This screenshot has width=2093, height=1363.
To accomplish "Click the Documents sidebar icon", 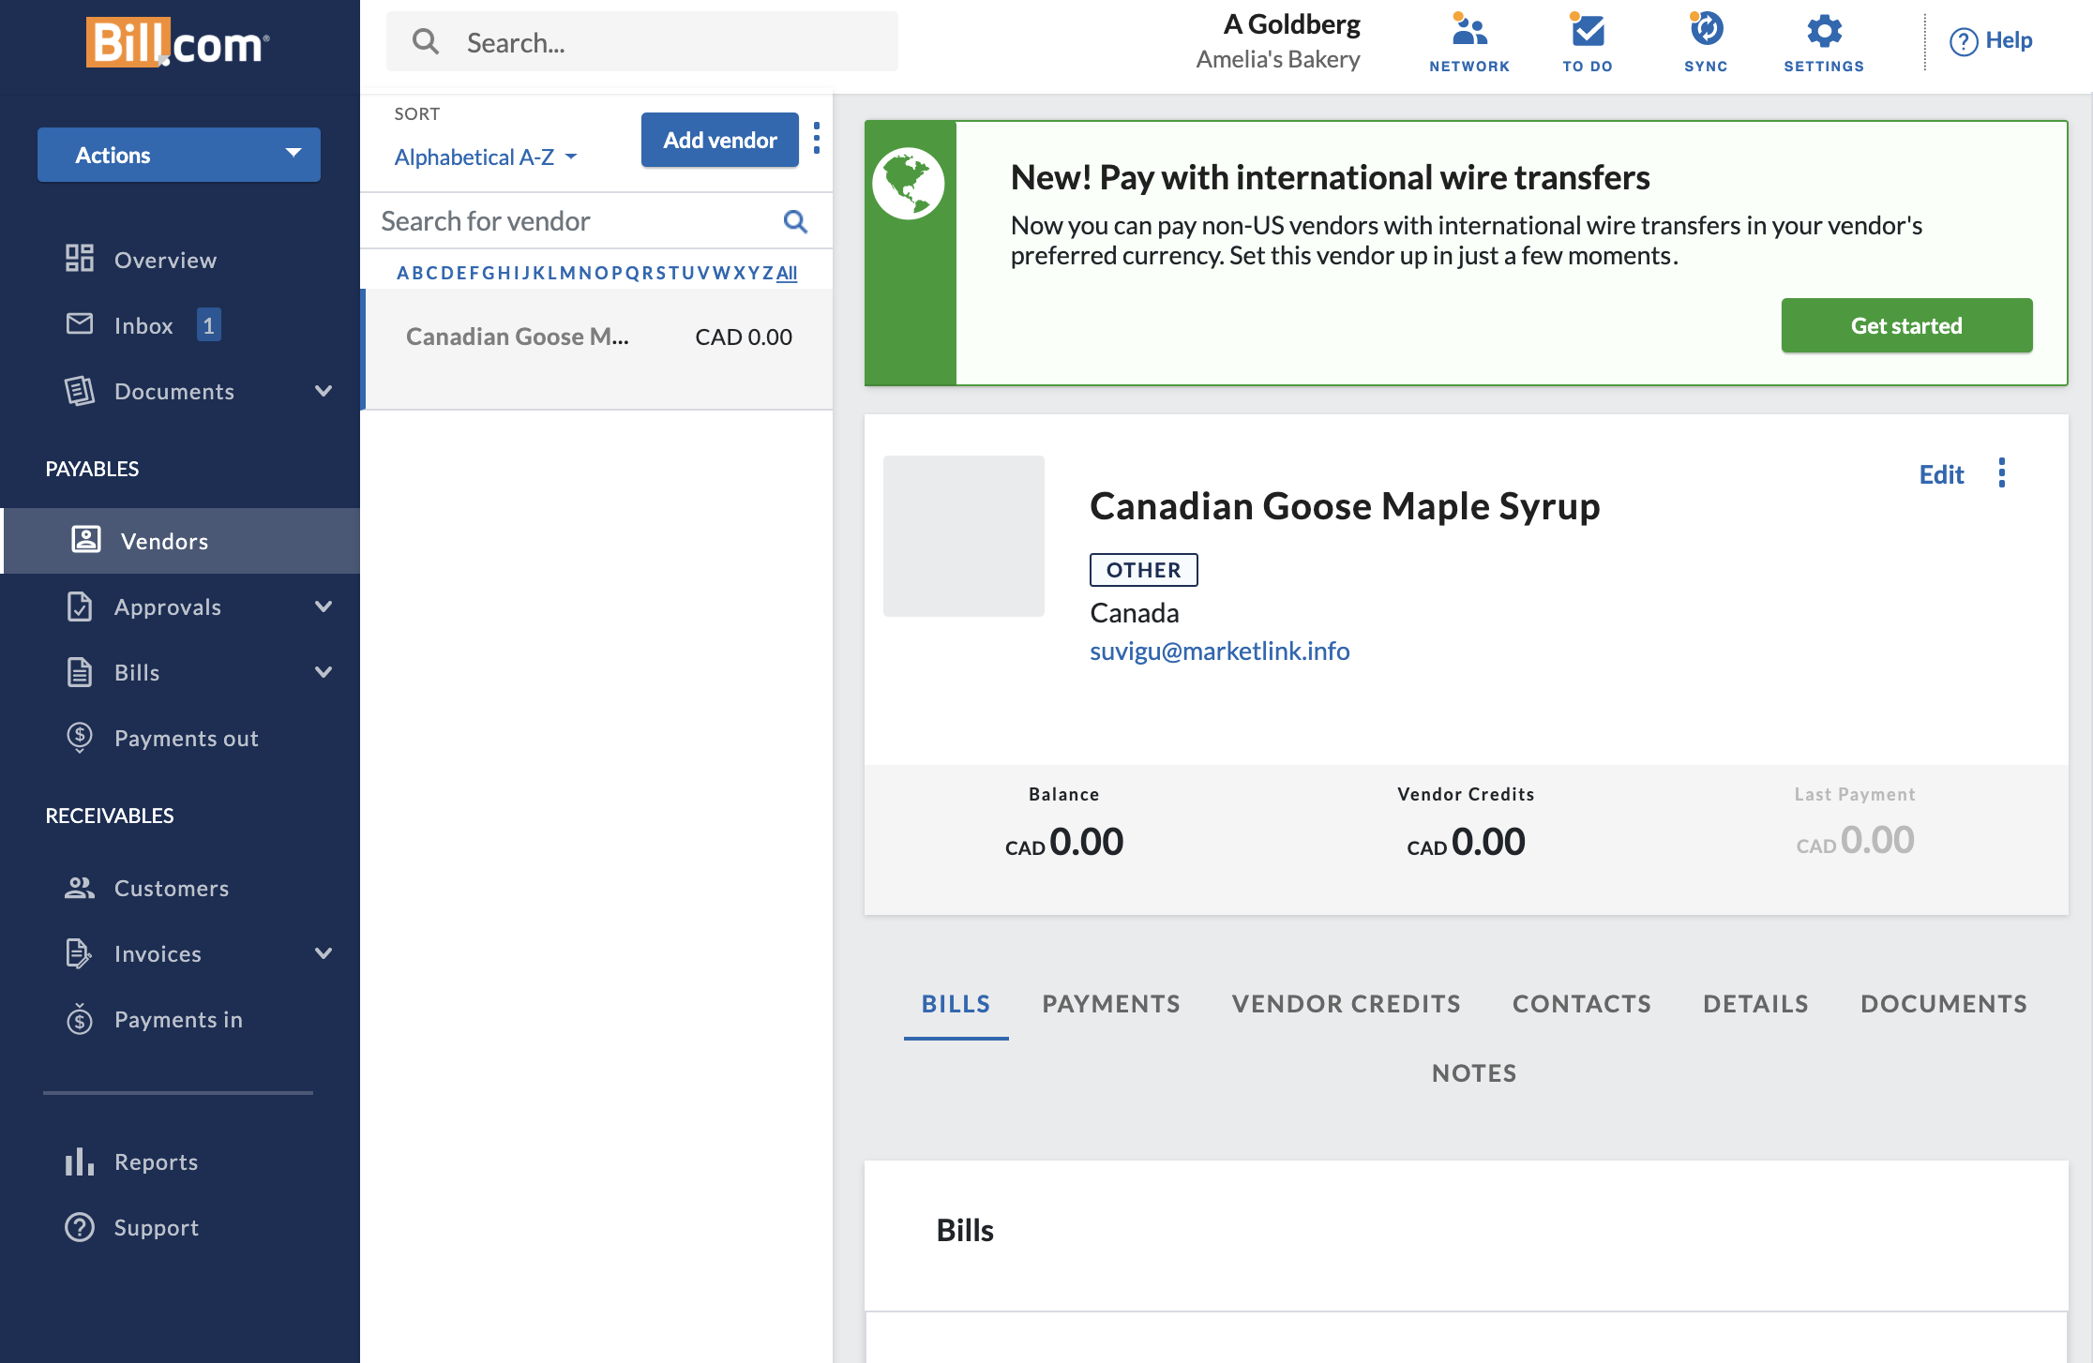I will 80,390.
